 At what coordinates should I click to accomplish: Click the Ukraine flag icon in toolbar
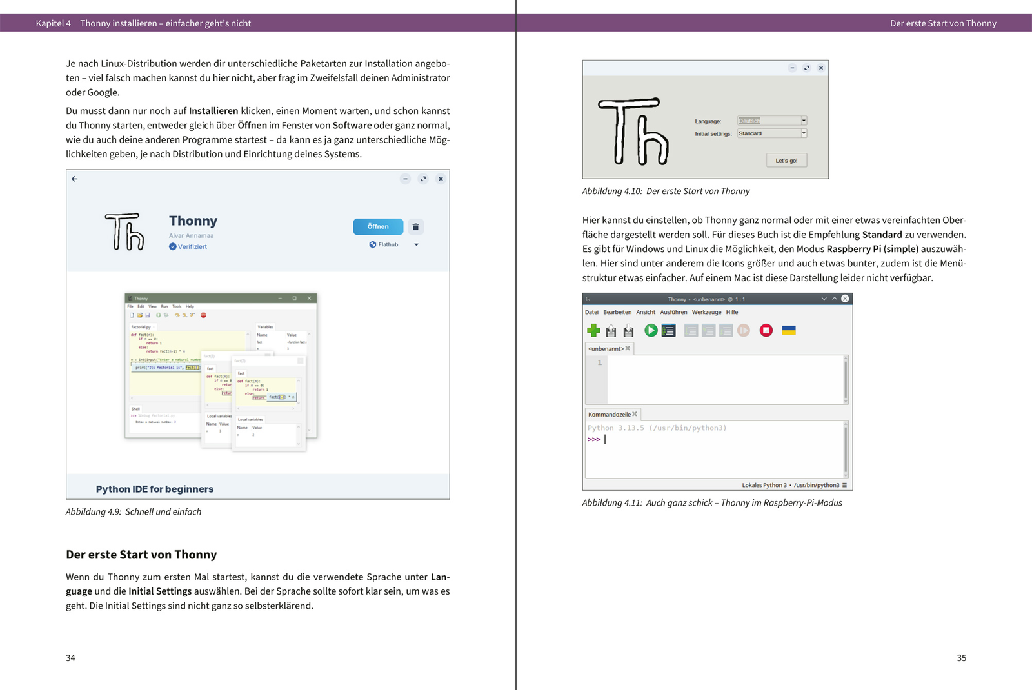coord(788,330)
